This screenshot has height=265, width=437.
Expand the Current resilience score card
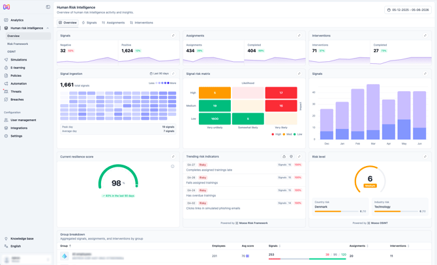173,156
